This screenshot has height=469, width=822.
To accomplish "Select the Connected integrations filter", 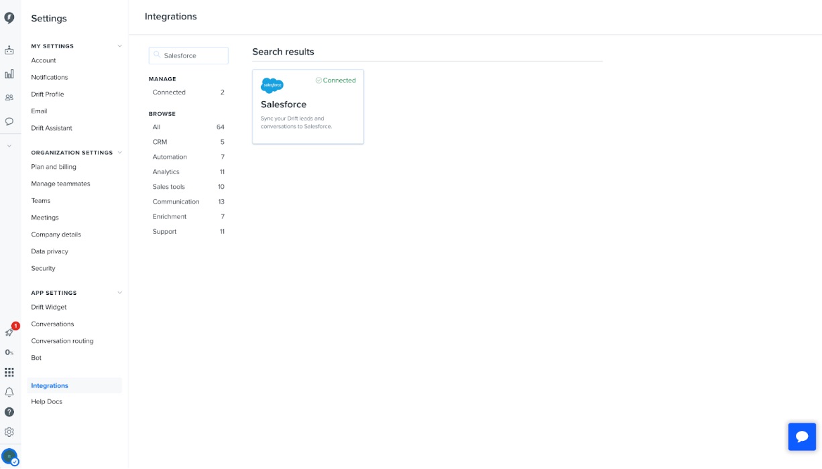I will (188, 92).
